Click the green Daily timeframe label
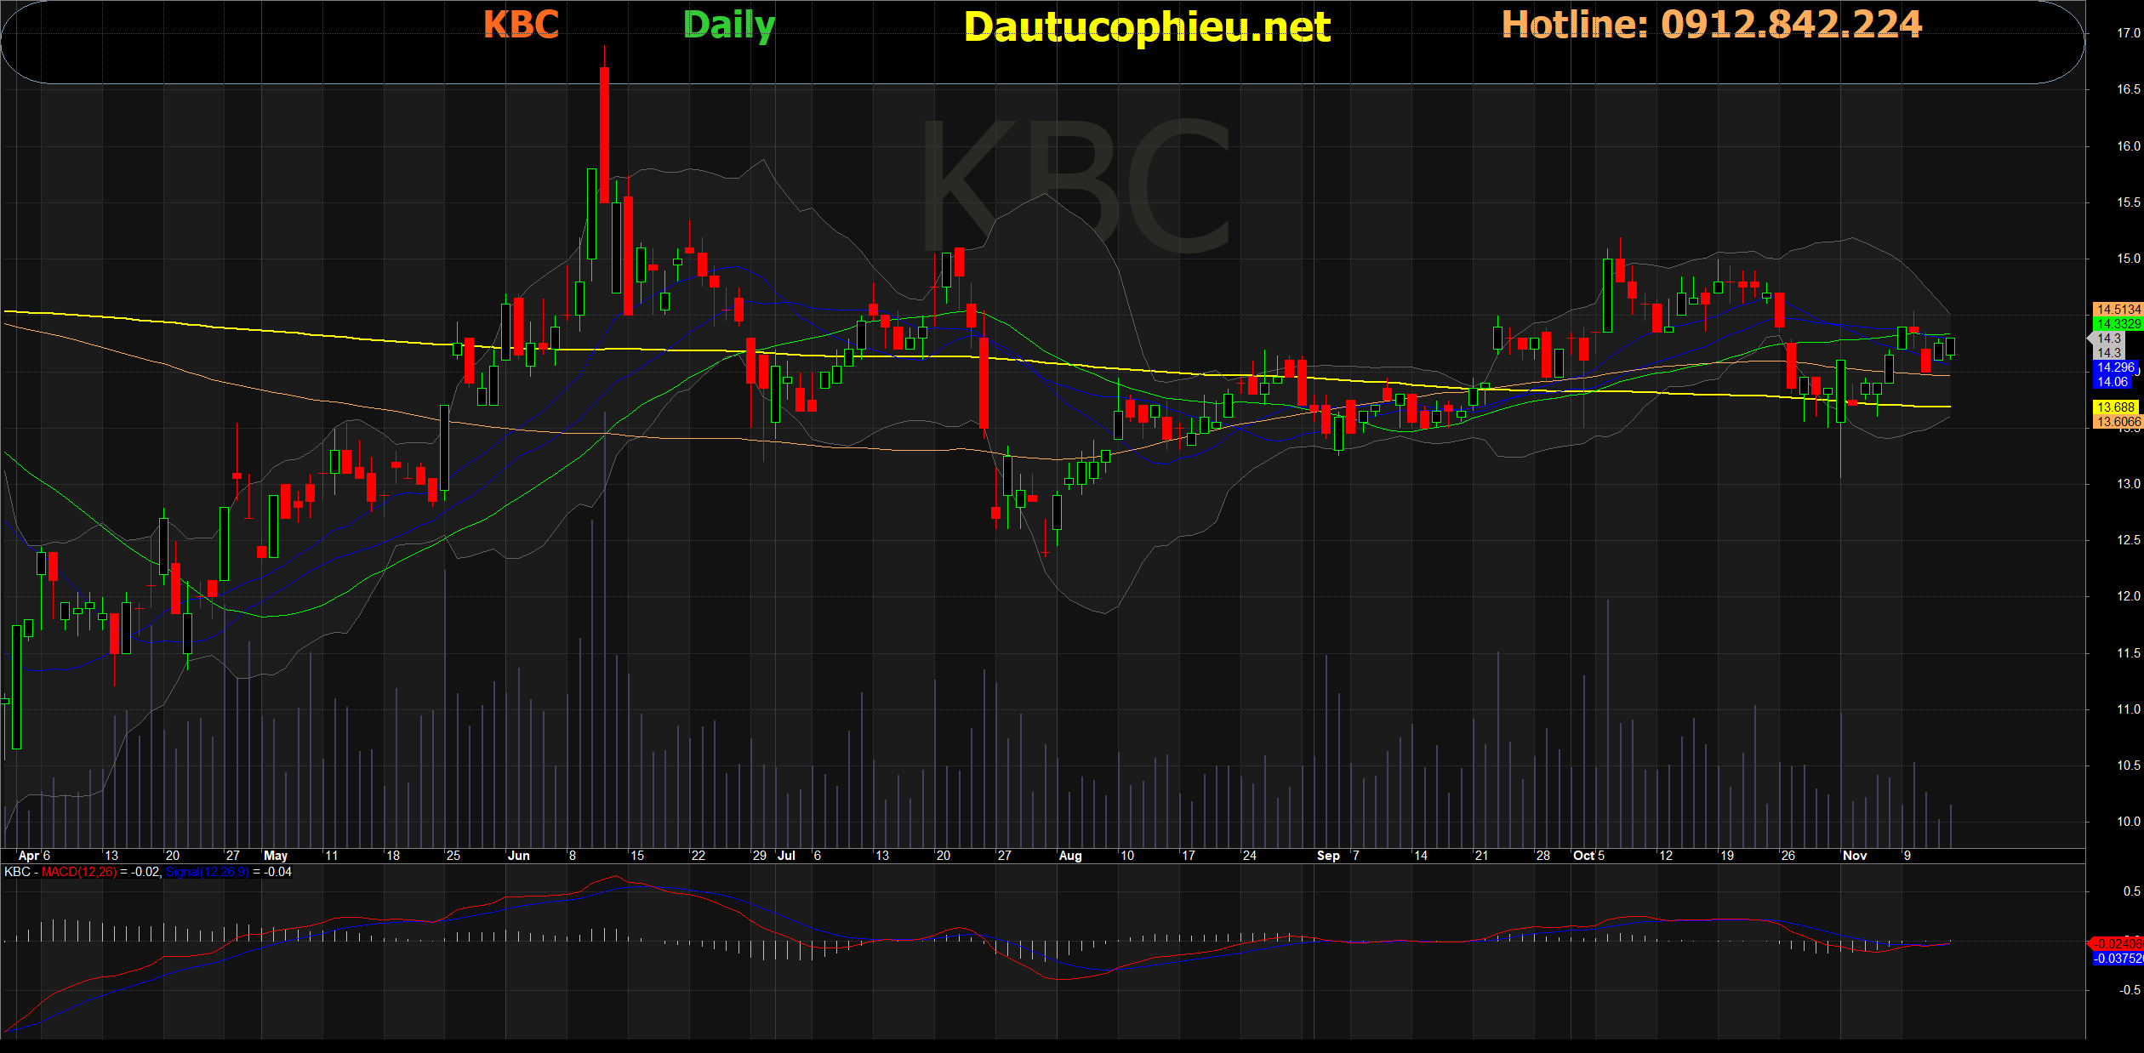The height and width of the screenshot is (1053, 2144). (x=729, y=26)
